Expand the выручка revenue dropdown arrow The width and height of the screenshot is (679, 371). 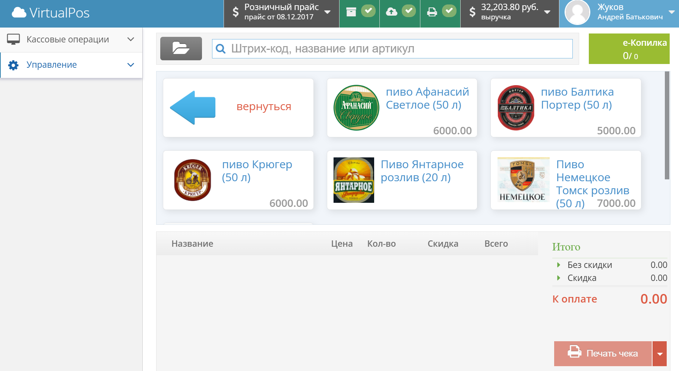(x=547, y=12)
